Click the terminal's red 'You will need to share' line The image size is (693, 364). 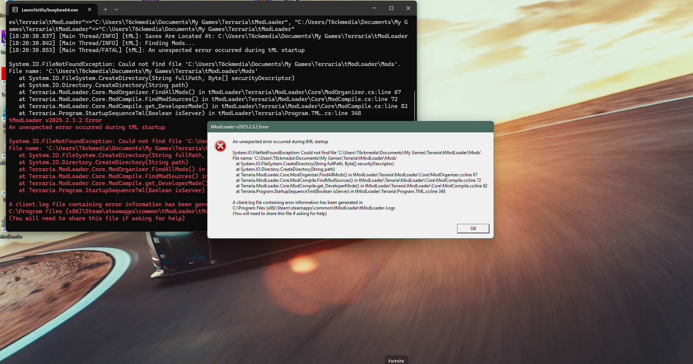(97, 218)
